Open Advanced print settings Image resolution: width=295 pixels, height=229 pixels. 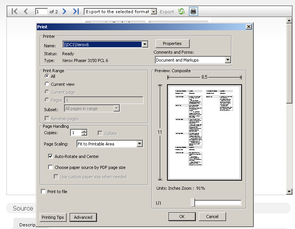click(x=83, y=217)
